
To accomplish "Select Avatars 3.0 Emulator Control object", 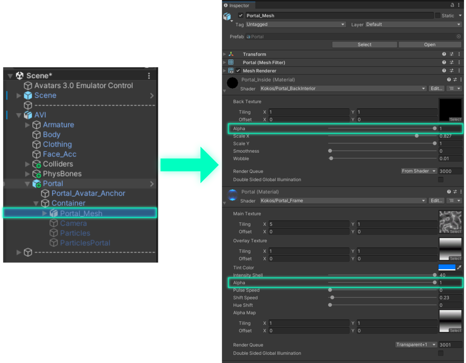I will [83, 86].
